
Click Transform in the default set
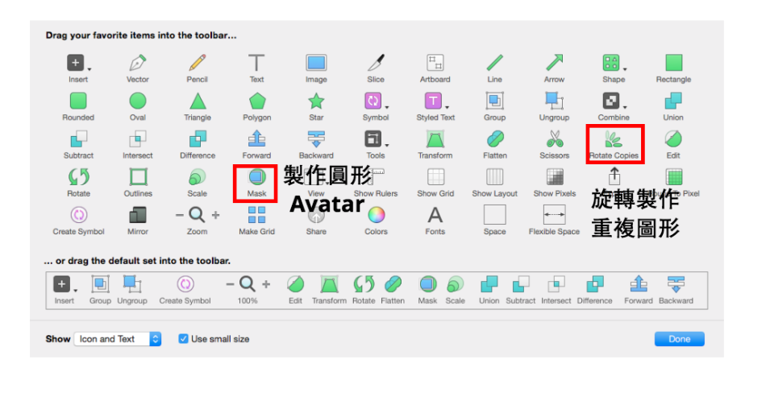329,290
